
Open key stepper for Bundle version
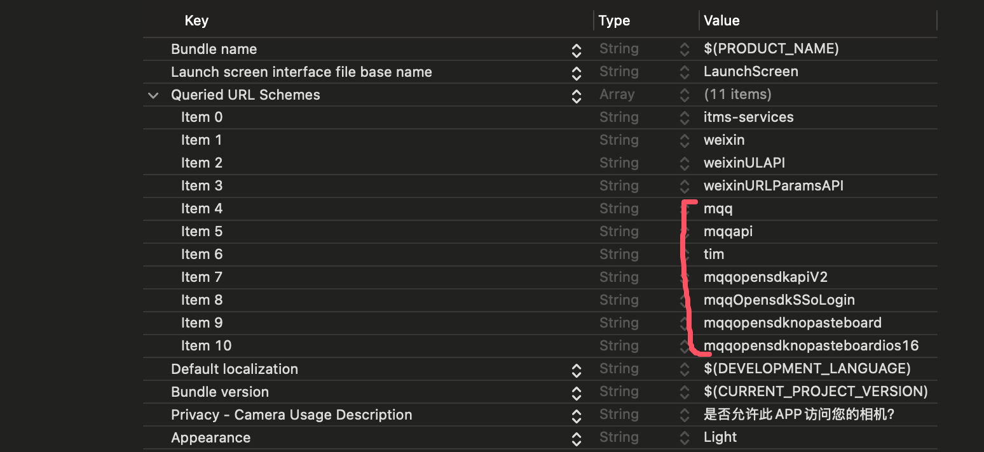(576, 393)
